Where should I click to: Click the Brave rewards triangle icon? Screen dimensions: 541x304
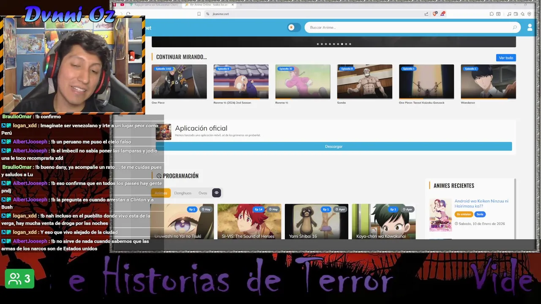tap(443, 14)
